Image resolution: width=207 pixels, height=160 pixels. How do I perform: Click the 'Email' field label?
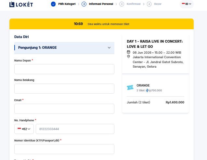click(18, 100)
